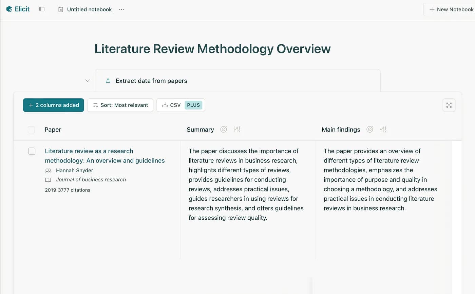Click the Untitled notebook title
The width and height of the screenshot is (475, 294).
pyautogui.click(x=89, y=9)
